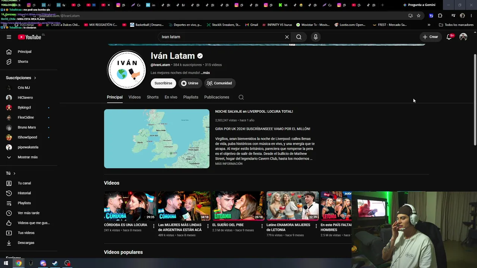Open the YouTube guide hamburger menu
The image size is (477, 268).
pos(9,37)
